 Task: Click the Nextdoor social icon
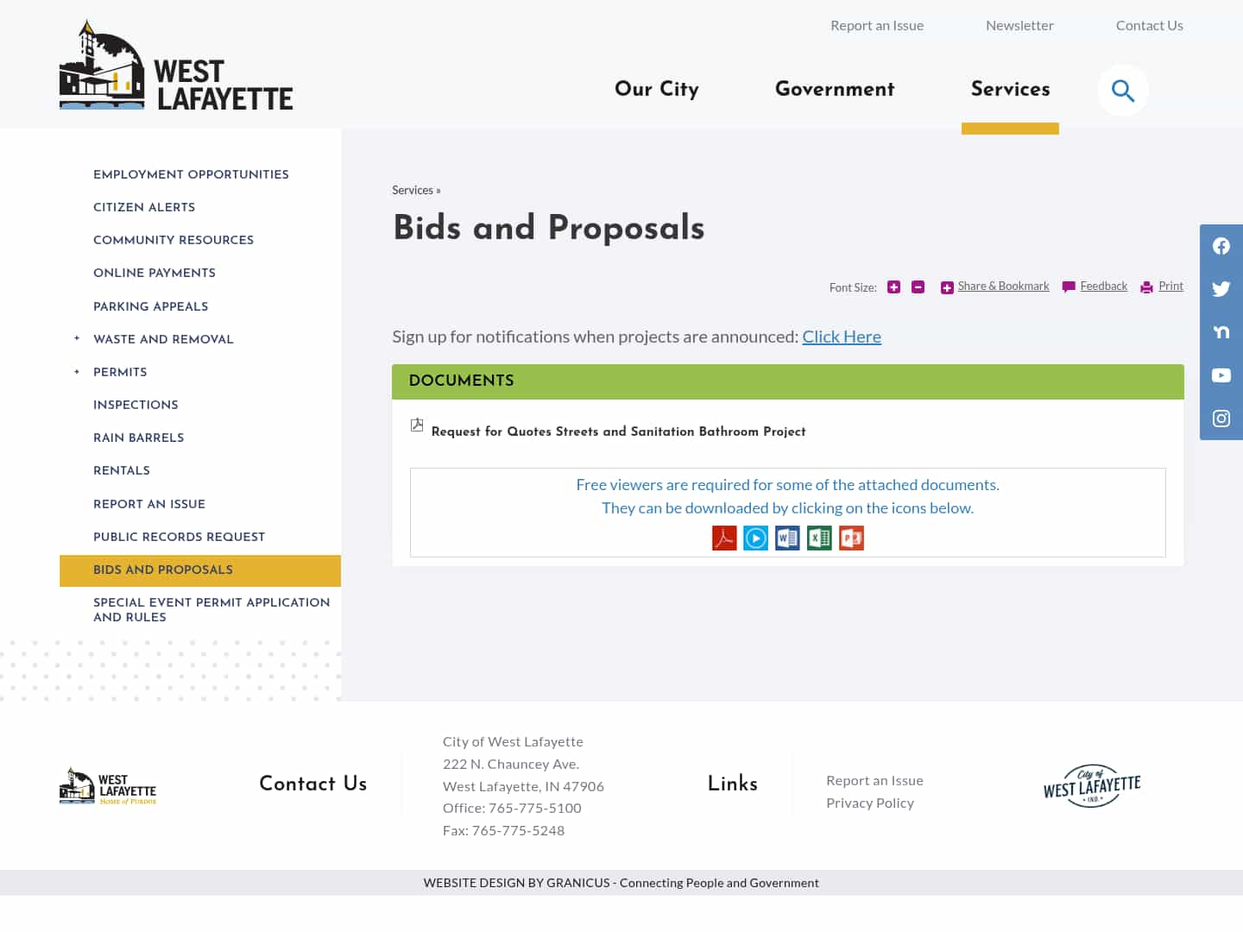click(1221, 331)
